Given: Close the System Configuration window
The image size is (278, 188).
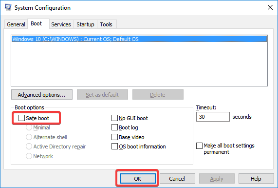Looking at the screenshot, I should [270, 7].
